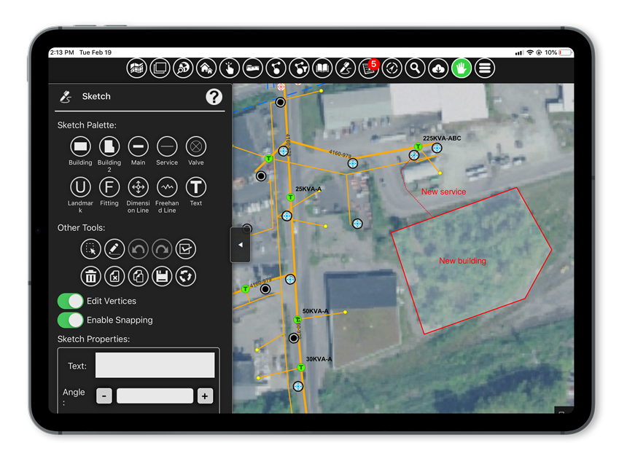This screenshot has height=464, width=619.
Task: Click the Angle value field
Action: pyautogui.click(x=155, y=396)
